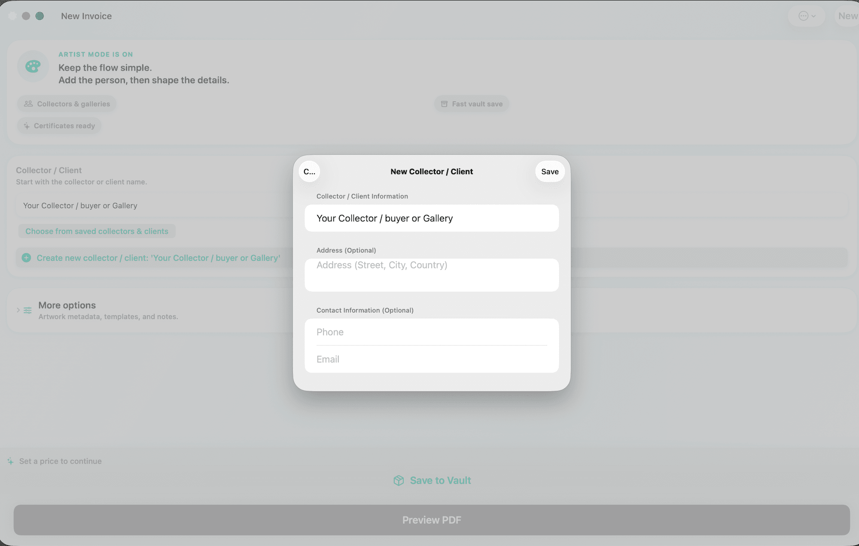This screenshot has height=546, width=859.
Task: Click the Collectors & galleries chip
Action: tap(67, 104)
